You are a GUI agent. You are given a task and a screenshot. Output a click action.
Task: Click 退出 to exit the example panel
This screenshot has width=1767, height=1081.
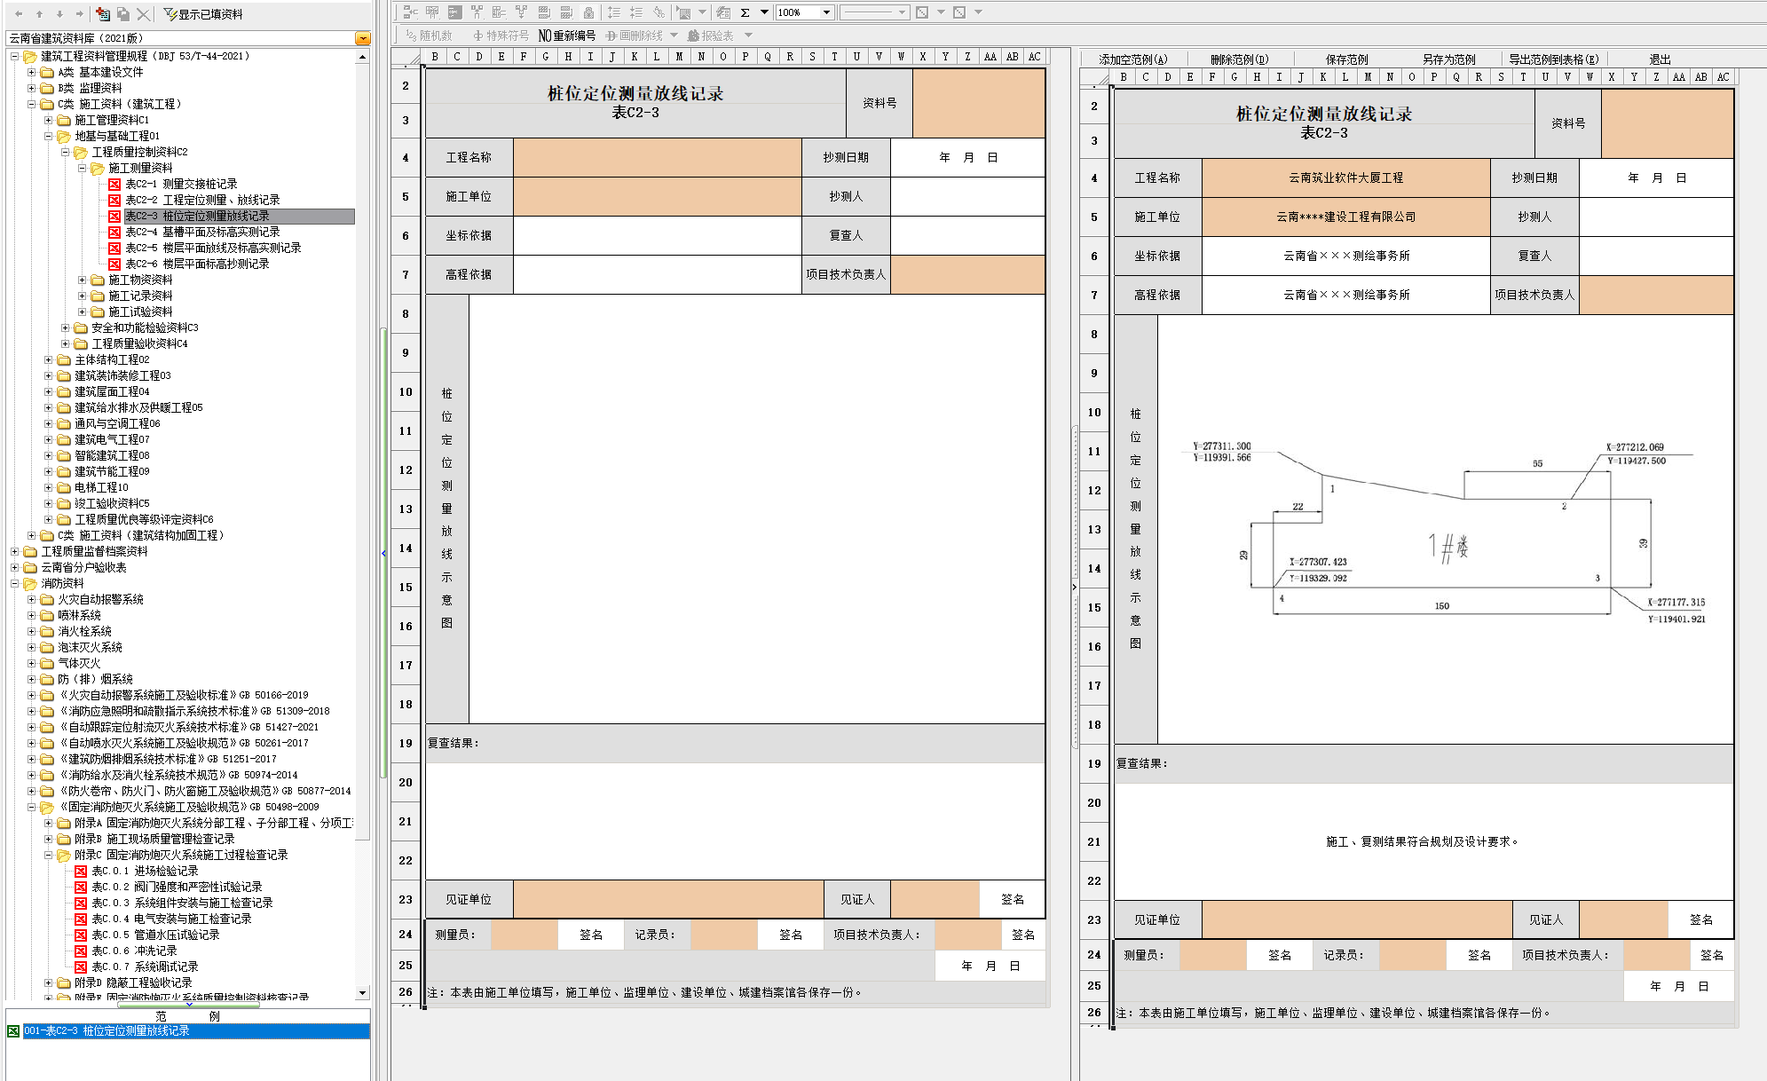[x=1660, y=59]
